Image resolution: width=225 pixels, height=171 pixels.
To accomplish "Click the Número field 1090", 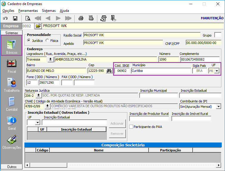I will tap(169, 59).
